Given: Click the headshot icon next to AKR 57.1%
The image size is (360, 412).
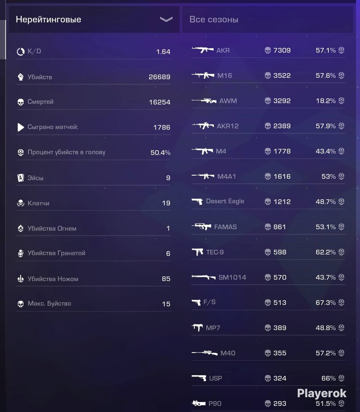Looking at the screenshot, I should click(x=341, y=50).
